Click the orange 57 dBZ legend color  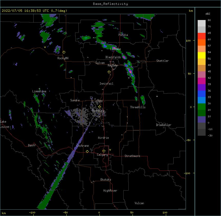202,42
